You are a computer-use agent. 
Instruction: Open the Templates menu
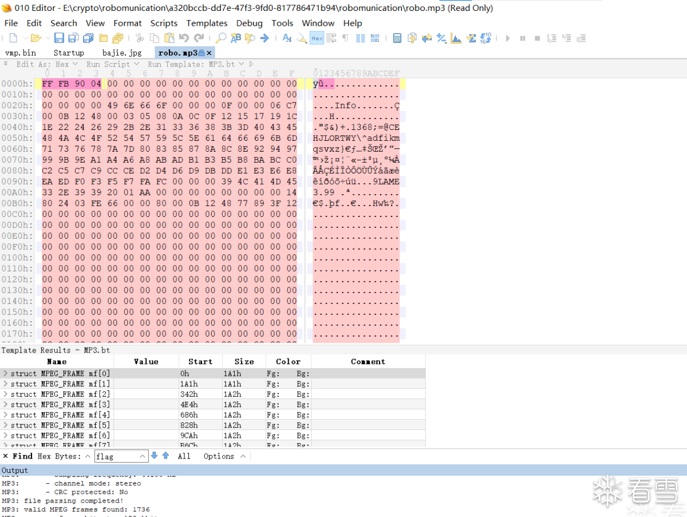pos(207,23)
